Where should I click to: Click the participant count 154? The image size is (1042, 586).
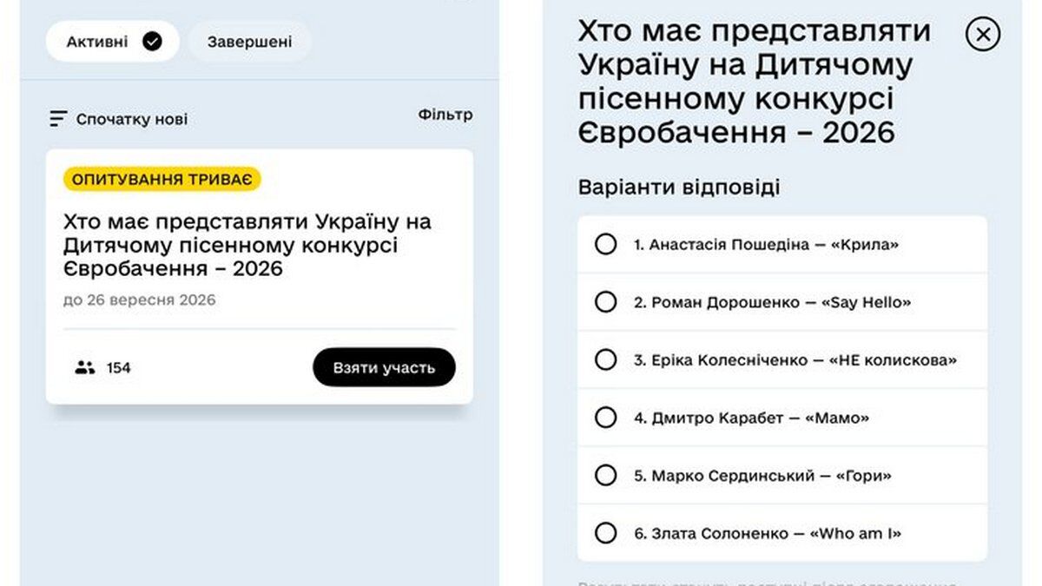pyautogui.click(x=119, y=368)
